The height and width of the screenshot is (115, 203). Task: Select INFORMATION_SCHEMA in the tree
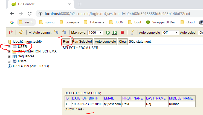(x=37, y=51)
